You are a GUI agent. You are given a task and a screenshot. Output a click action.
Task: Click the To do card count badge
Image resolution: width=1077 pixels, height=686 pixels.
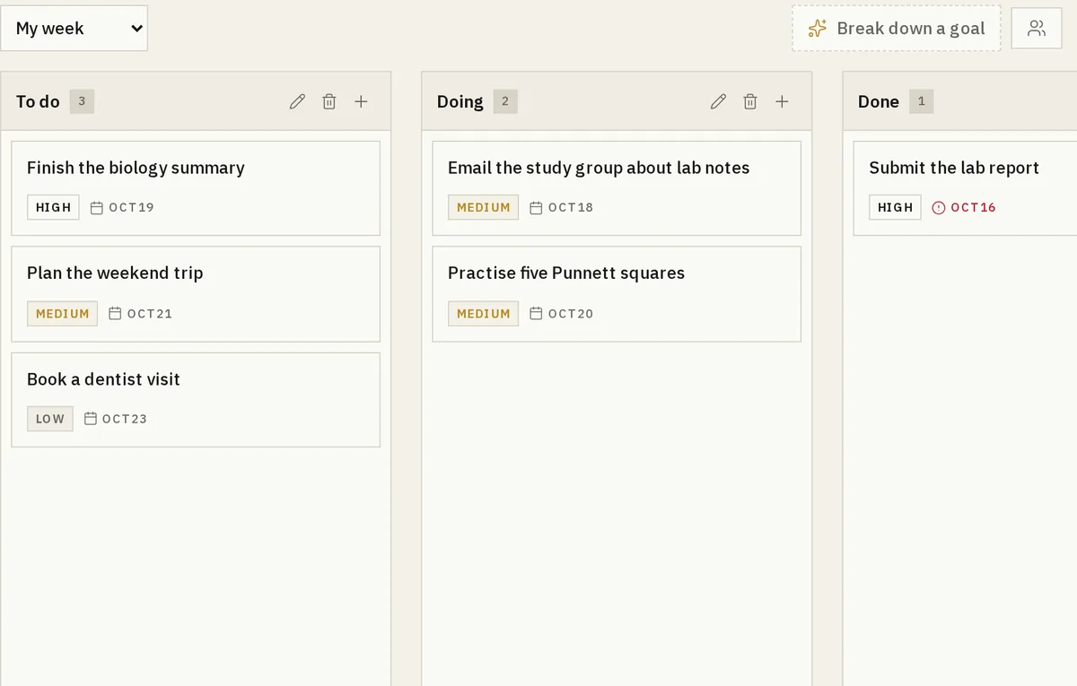(x=82, y=101)
